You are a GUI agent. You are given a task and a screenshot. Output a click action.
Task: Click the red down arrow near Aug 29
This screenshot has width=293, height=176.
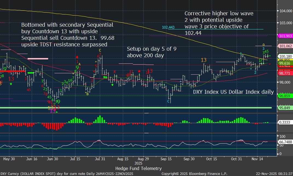click(139, 71)
